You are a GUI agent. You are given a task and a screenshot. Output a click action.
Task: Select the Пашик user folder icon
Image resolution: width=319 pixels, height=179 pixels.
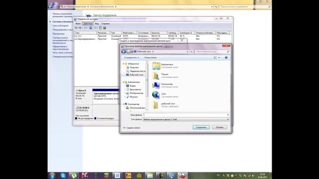(x=156, y=76)
